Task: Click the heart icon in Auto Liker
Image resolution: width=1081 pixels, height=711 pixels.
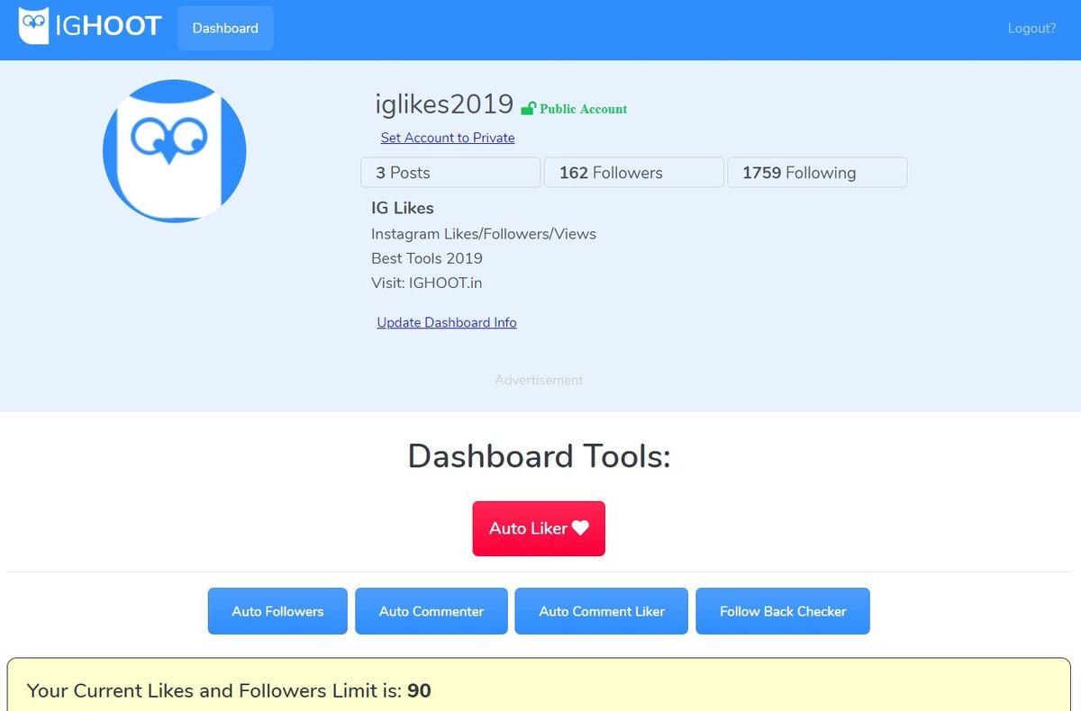Action: coord(580,528)
